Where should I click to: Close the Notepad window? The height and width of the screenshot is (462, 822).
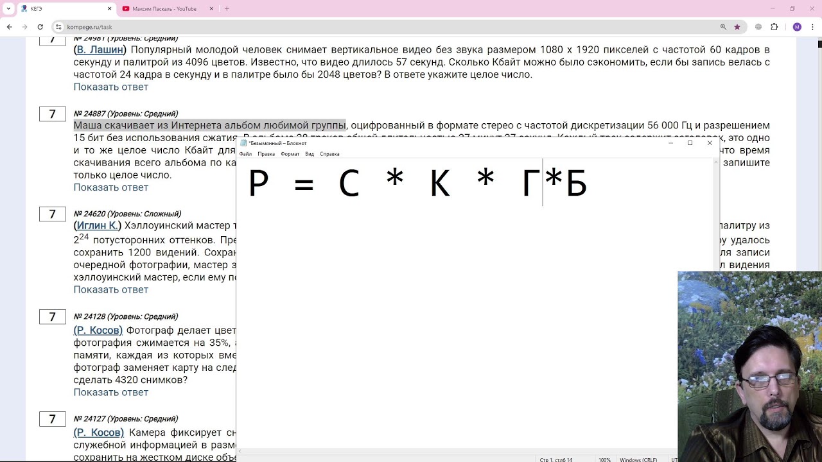[x=710, y=143]
